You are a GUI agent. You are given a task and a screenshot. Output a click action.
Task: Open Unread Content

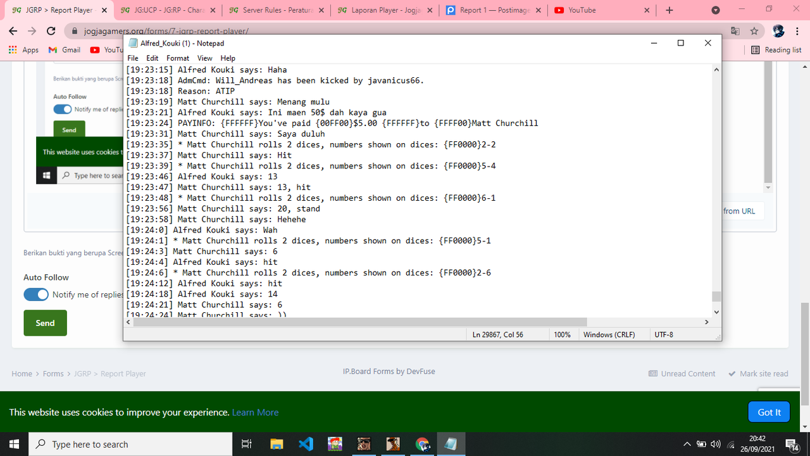point(682,374)
